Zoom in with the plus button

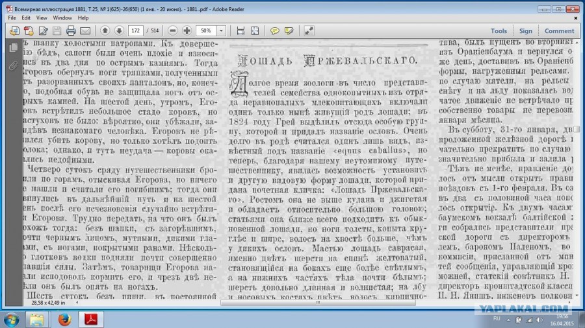(x=187, y=30)
